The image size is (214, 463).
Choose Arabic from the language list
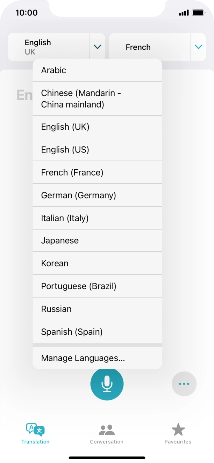97,70
